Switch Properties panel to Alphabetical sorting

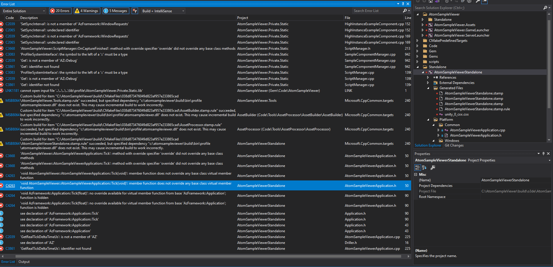pyautogui.click(x=424, y=167)
